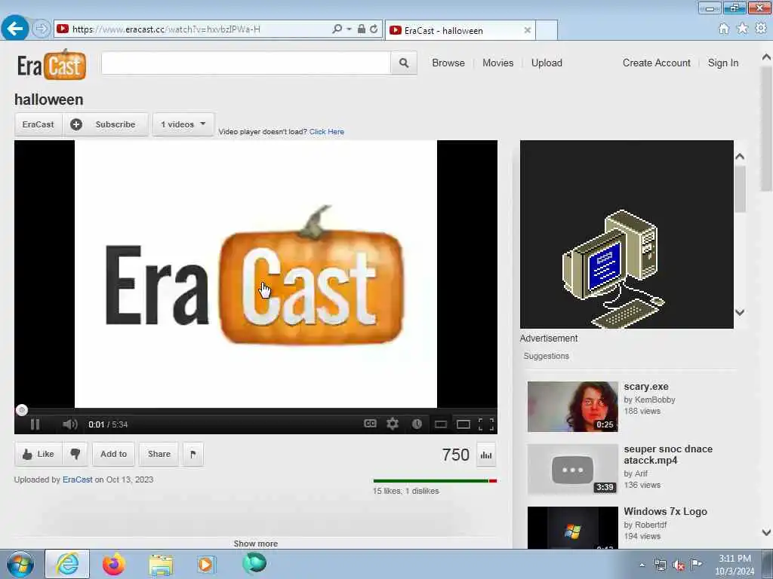Click the page scrollbar down arrow
Viewport: 773px width, 579px height.
766,532
